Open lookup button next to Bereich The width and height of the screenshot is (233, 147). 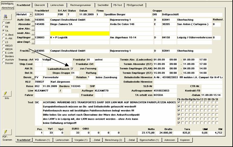click(x=33, y=78)
